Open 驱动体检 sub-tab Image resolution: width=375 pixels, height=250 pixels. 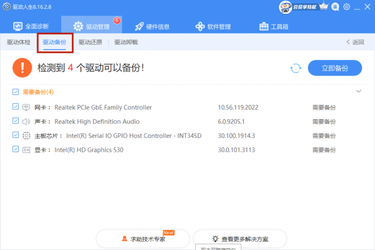coord(19,42)
